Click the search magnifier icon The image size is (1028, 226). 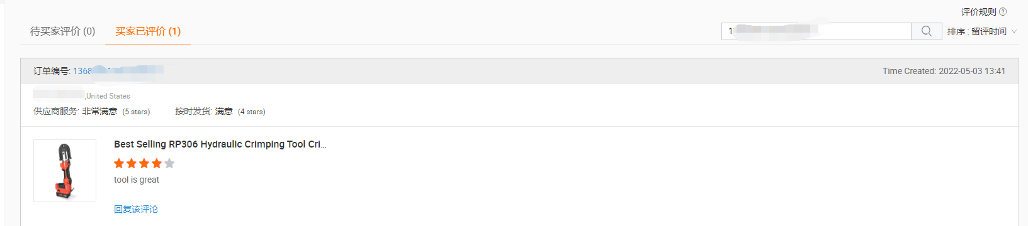[x=926, y=31]
